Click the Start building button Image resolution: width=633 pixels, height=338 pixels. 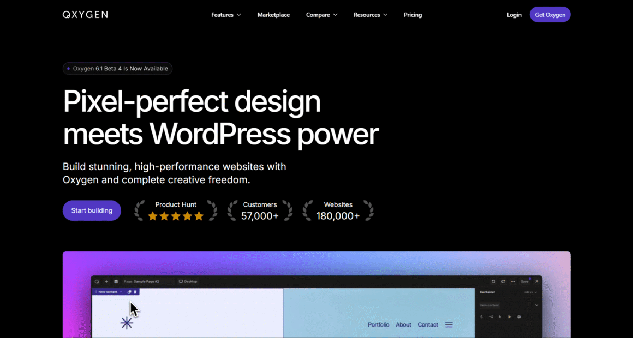[92, 210]
